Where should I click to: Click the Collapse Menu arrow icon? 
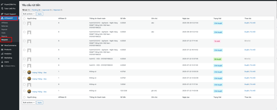coord(2,66)
